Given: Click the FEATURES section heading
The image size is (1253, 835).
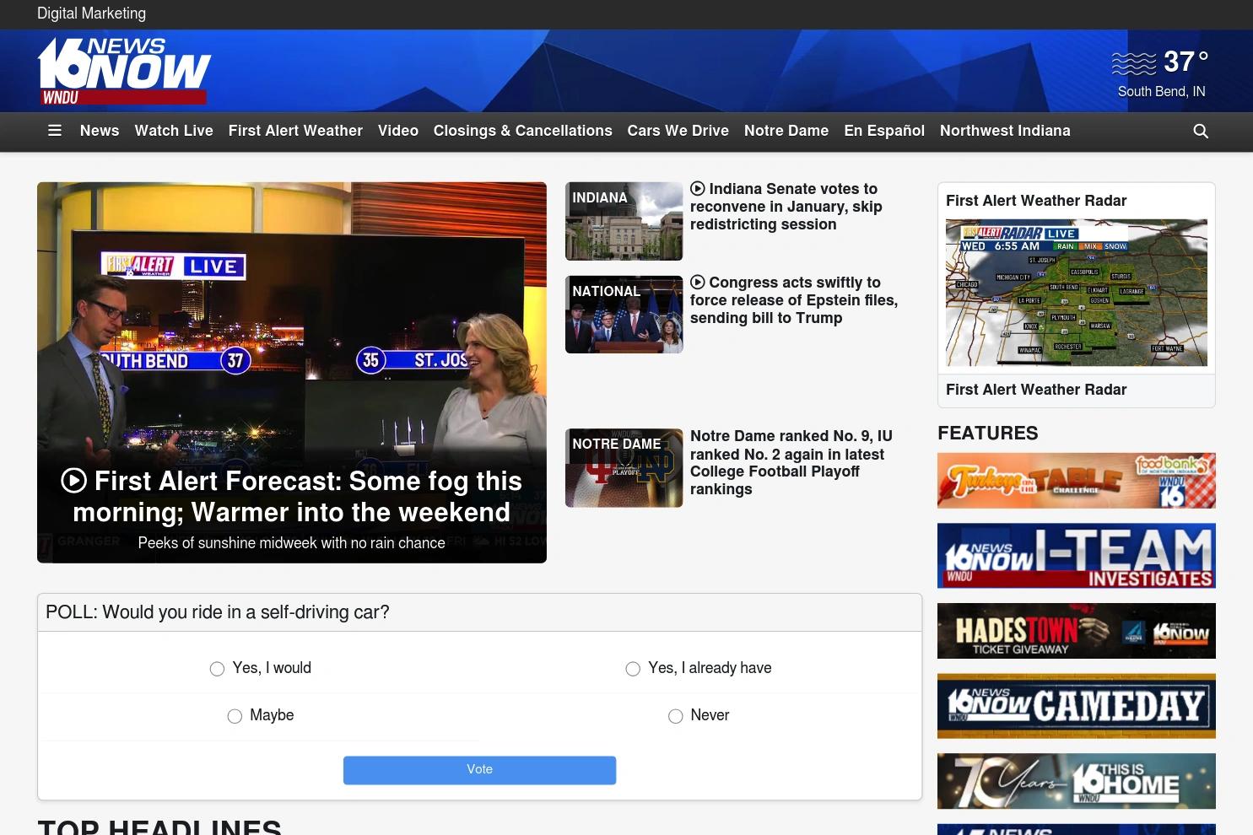Looking at the screenshot, I should [988, 434].
